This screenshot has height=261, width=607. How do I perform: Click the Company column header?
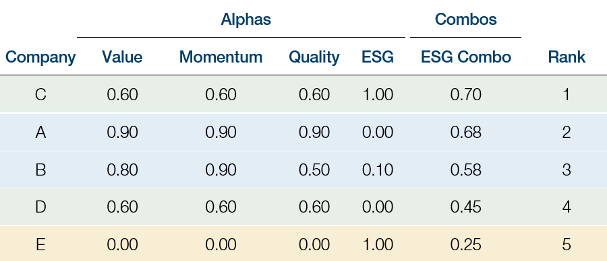click(x=40, y=58)
